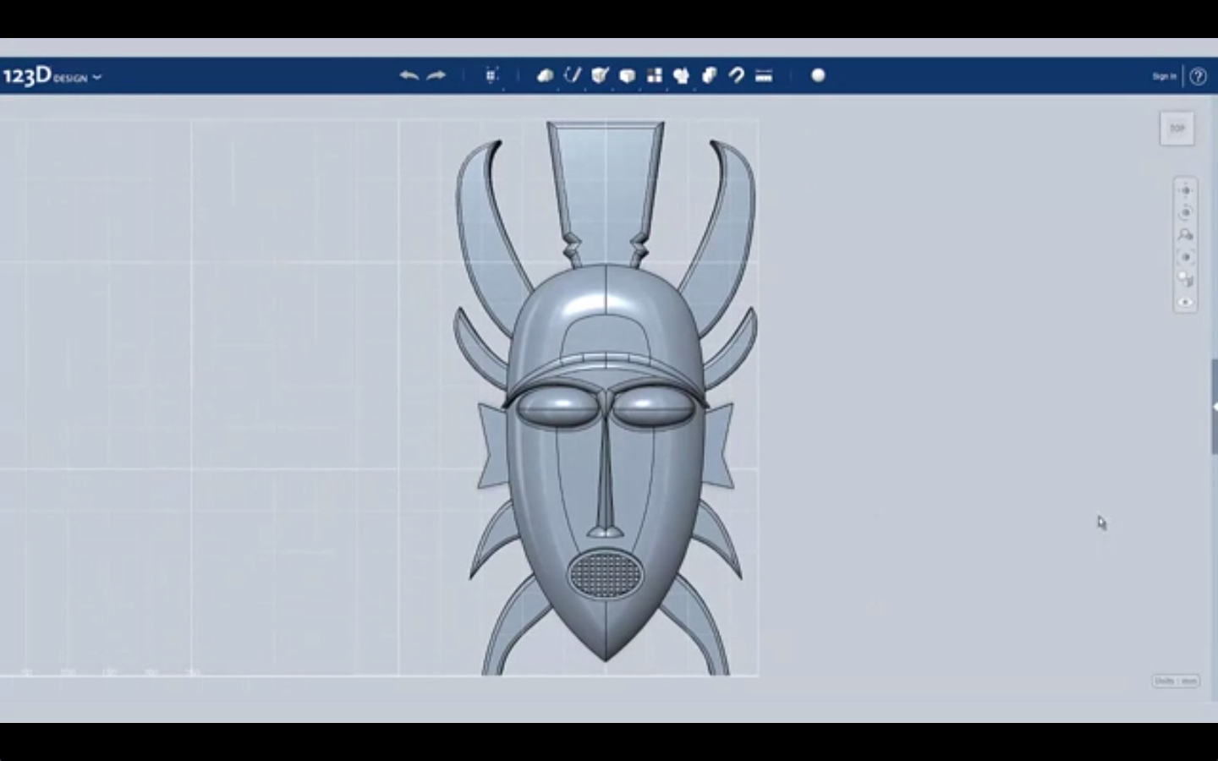
Task: Open the Primitives tool
Action: (545, 75)
